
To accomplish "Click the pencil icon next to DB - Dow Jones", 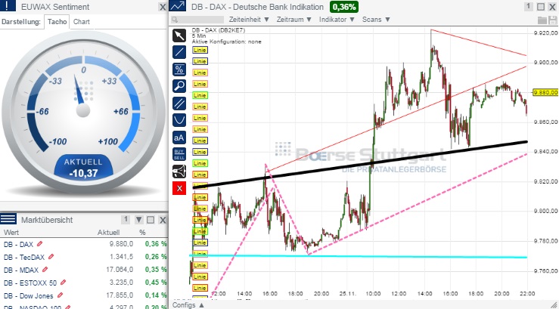I will (60, 295).
